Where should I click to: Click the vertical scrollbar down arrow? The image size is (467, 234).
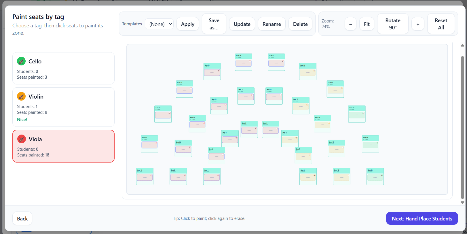(x=462, y=203)
